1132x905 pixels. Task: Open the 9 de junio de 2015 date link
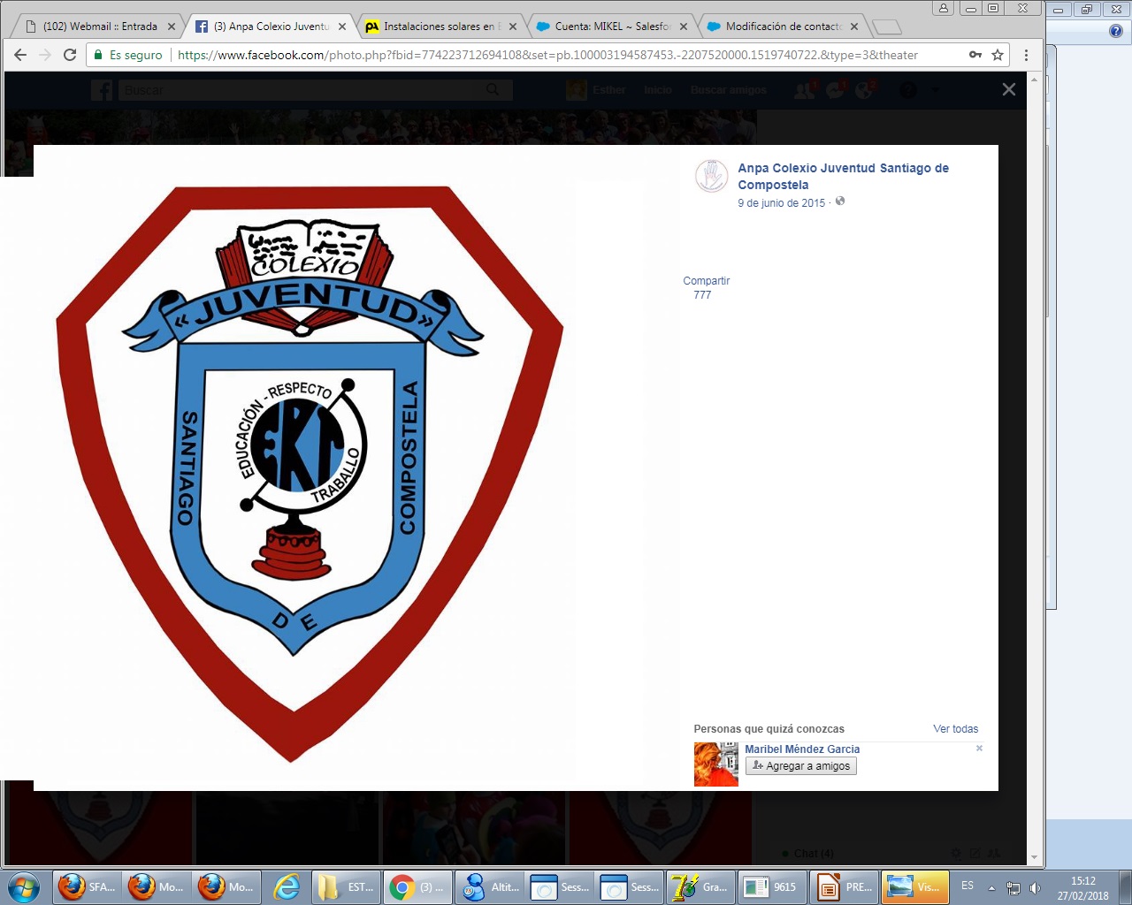[781, 202]
